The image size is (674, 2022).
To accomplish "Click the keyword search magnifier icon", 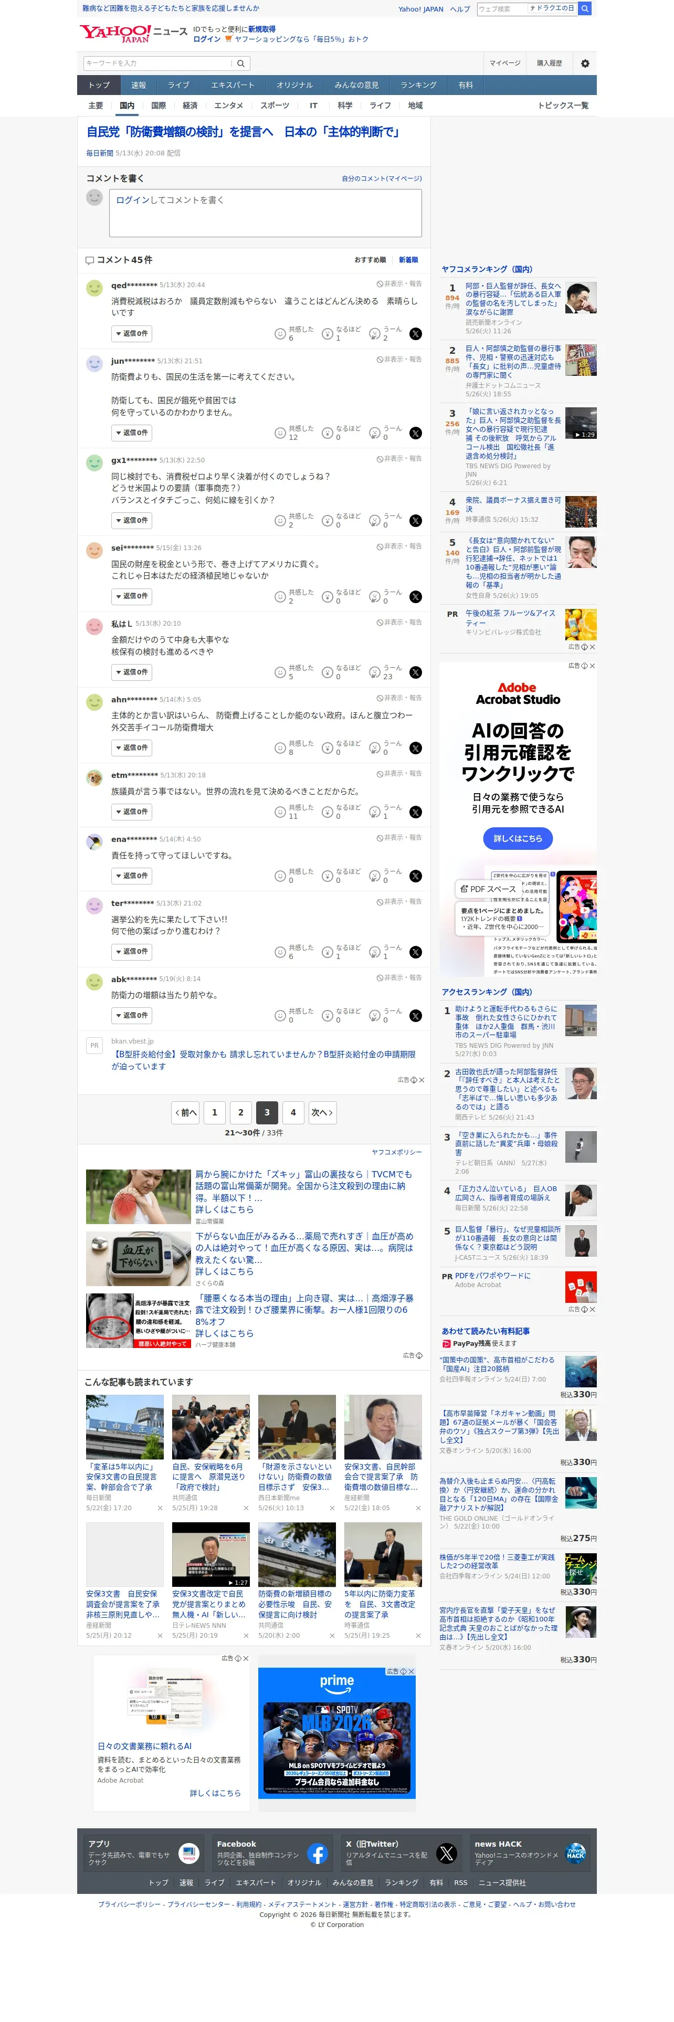I will coord(241,64).
